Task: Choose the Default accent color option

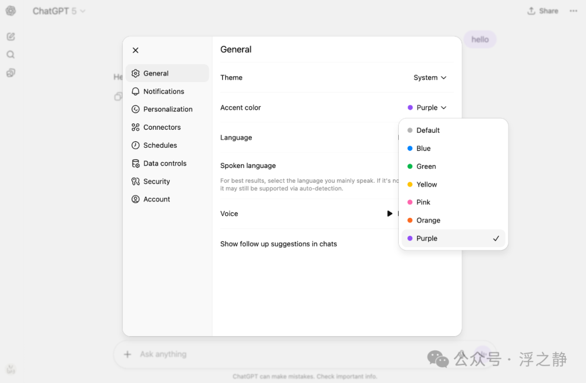Action: (453, 130)
